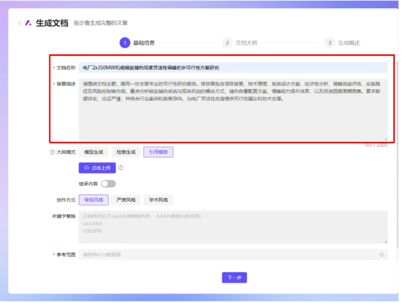Click the help icon beside 点击上传 button
Image resolution: width=402 pixels, height=303 pixels.
121,167
